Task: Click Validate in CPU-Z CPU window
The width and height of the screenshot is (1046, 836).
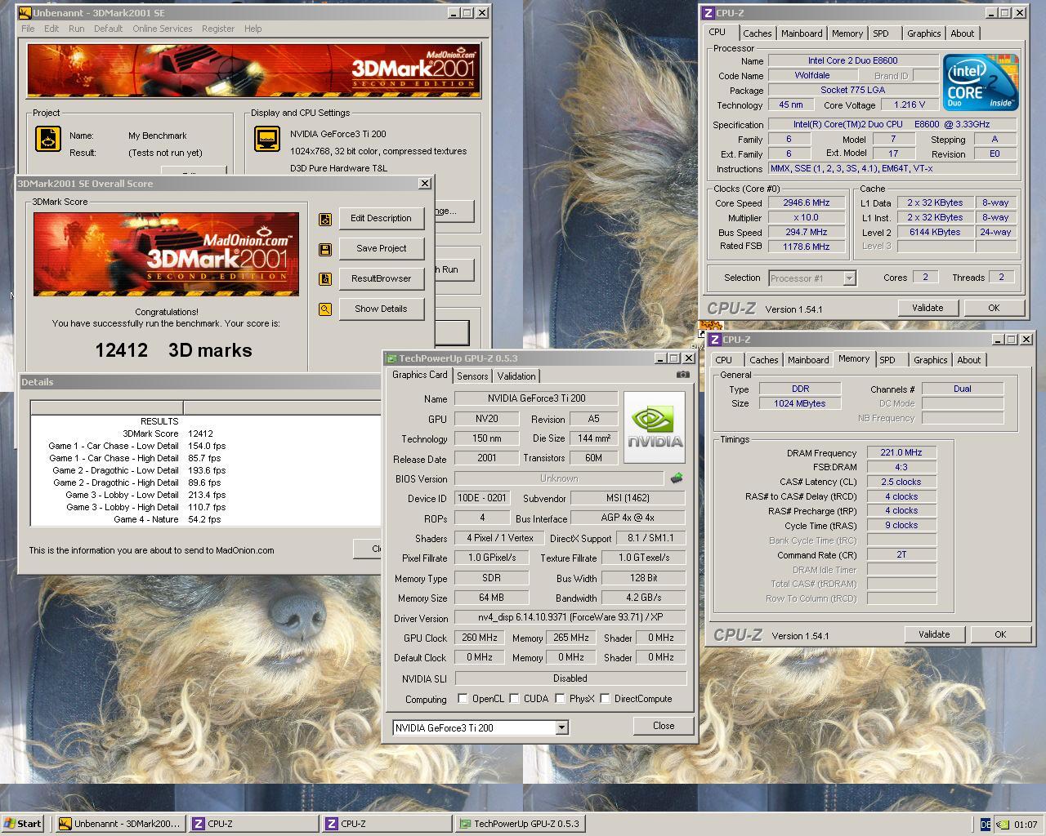Action: (928, 308)
